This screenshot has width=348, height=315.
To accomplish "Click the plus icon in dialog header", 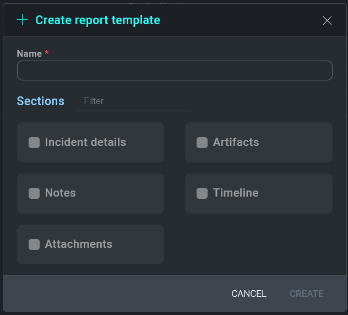I will [22, 20].
